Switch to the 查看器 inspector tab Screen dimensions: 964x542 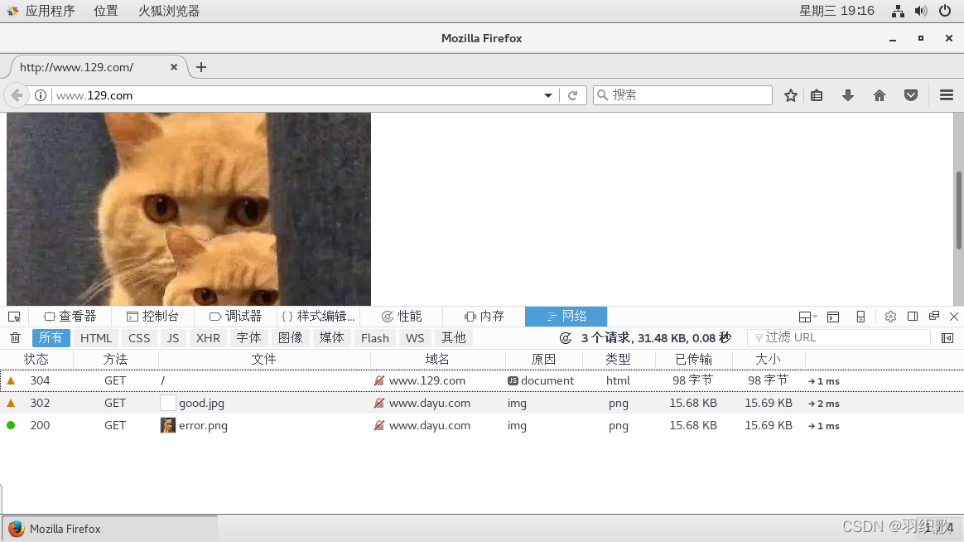(x=70, y=317)
